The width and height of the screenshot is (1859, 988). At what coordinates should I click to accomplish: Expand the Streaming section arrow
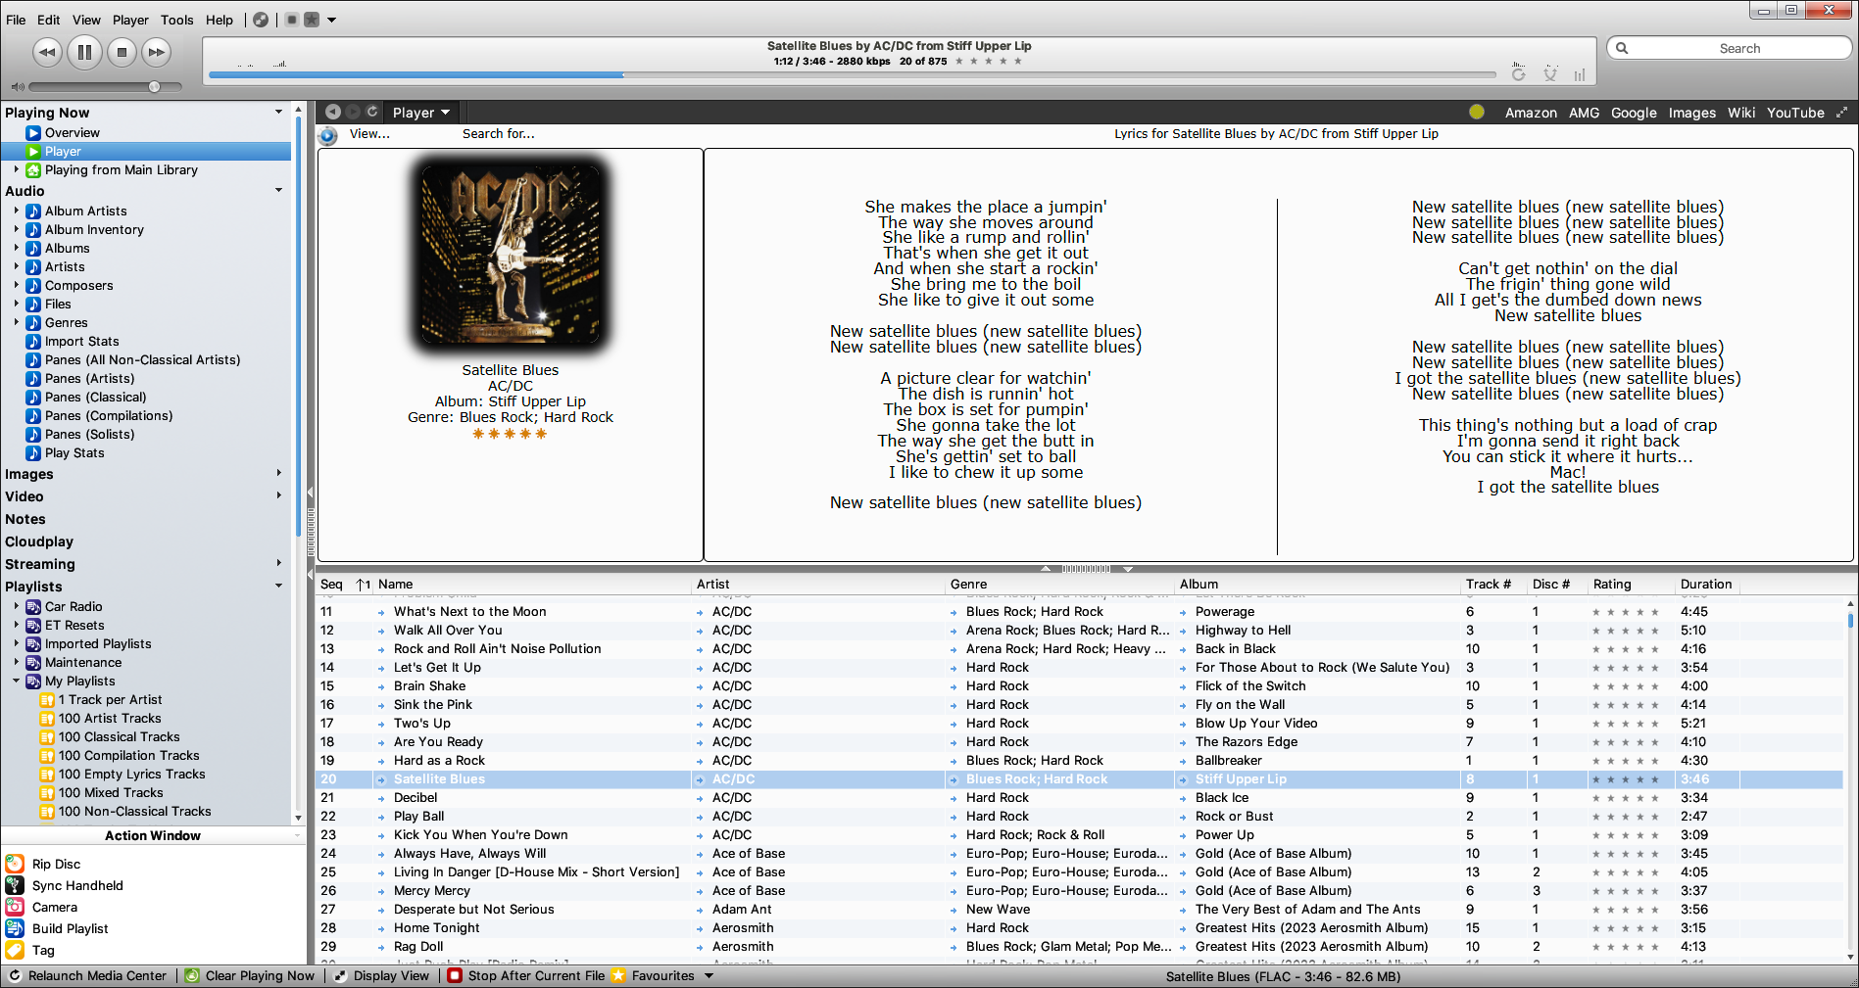tap(279, 564)
